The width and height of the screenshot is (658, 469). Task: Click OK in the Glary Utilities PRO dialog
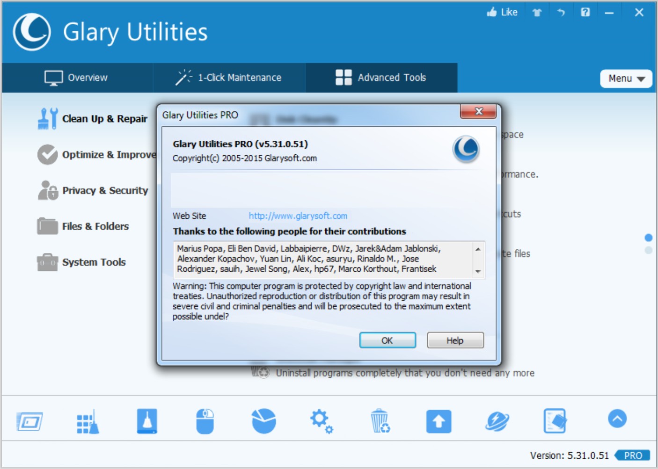[388, 340]
